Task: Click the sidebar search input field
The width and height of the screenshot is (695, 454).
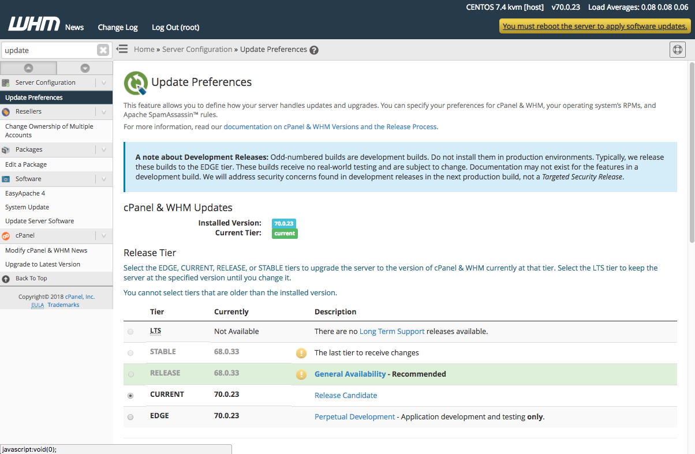Action: pyautogui.click(x=49, y=50)
